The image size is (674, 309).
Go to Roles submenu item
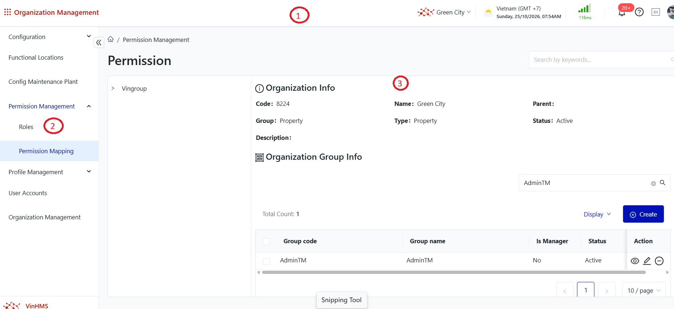pos(26,127)
